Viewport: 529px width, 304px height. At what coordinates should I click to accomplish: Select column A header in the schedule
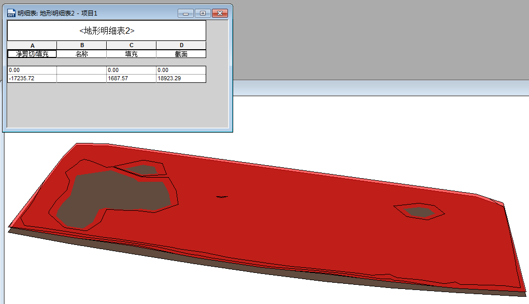33,46
